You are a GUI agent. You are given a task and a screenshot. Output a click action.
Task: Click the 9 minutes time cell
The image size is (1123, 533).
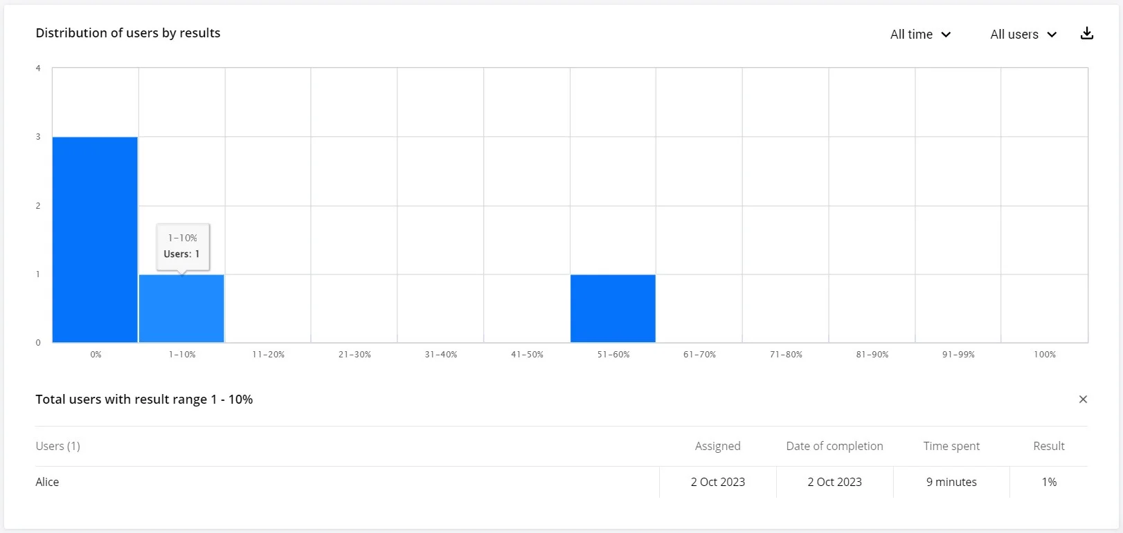point(951,482)
